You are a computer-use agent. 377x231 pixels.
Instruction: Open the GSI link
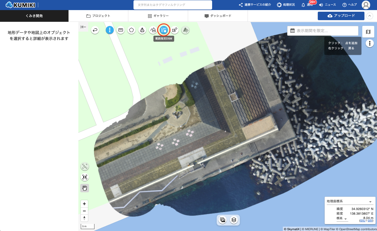point(370,221)
